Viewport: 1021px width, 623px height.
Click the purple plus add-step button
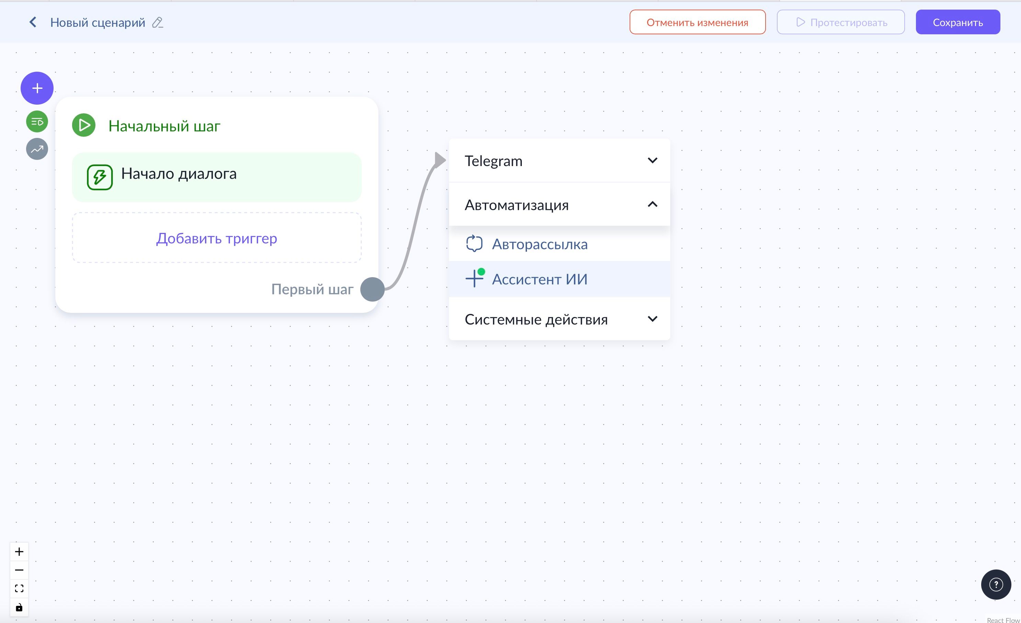point(37,88)
